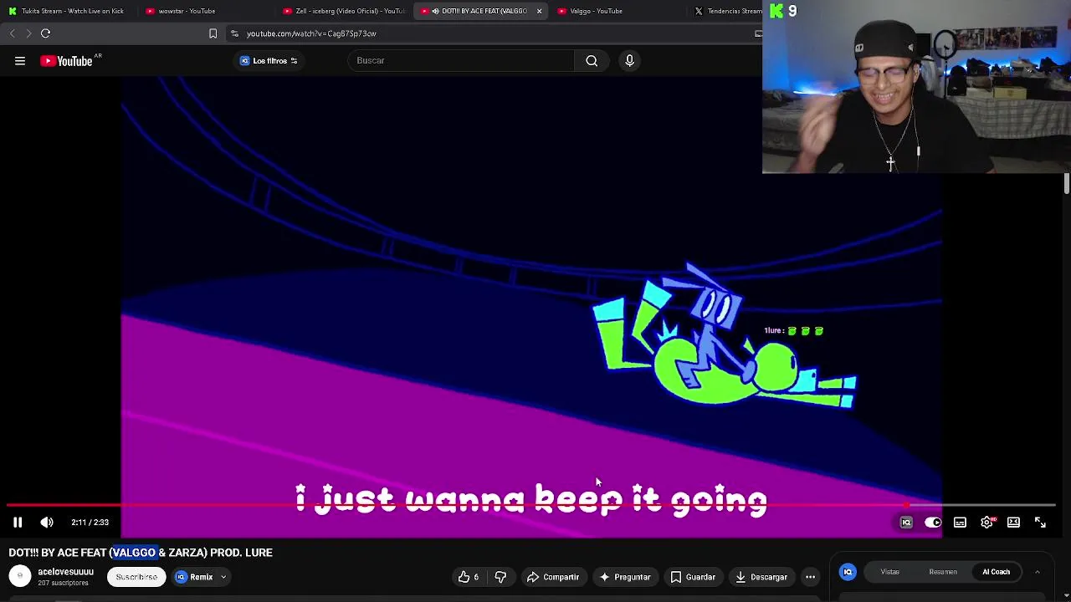This screenshot has height=602, width=1071.
Task: Open the Preguntar ask button
Action: pos(624,577)
